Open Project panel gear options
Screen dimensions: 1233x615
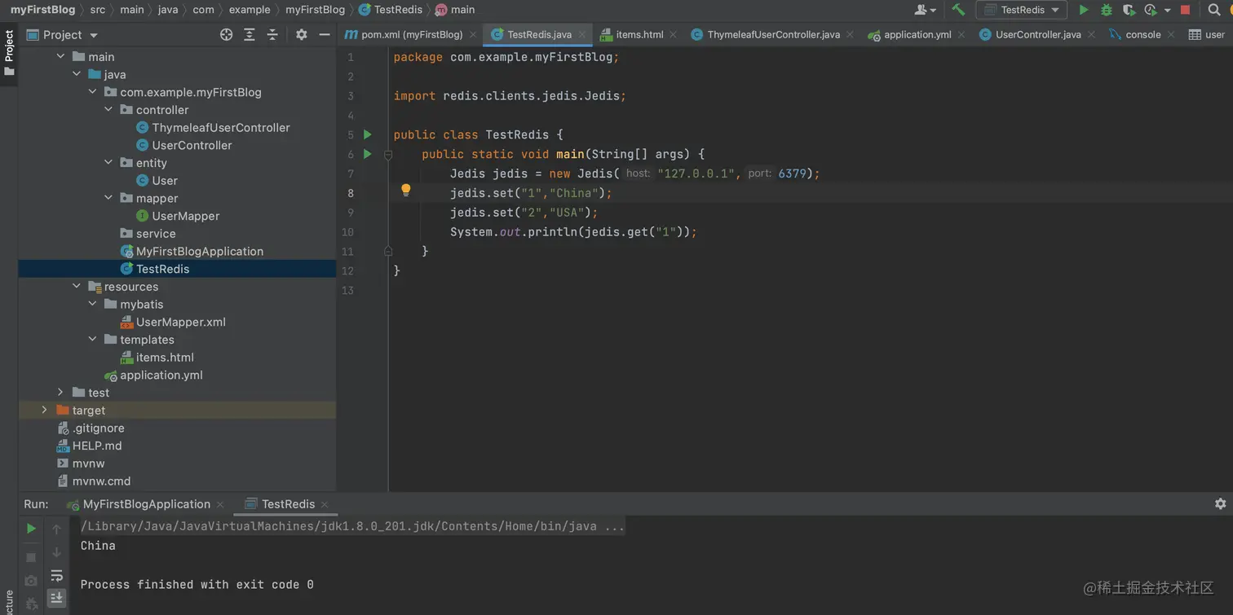tap(302, 34)
